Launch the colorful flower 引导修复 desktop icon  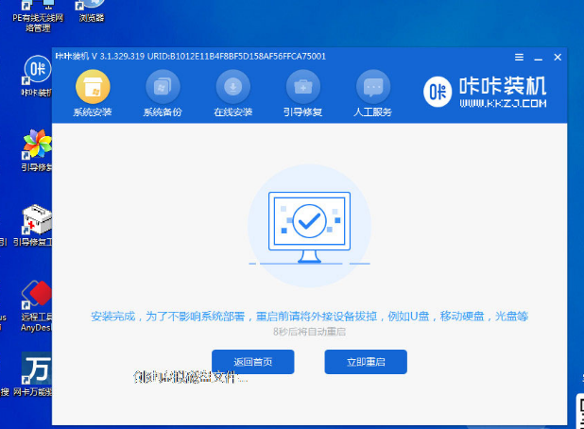[x=36, y=146]
